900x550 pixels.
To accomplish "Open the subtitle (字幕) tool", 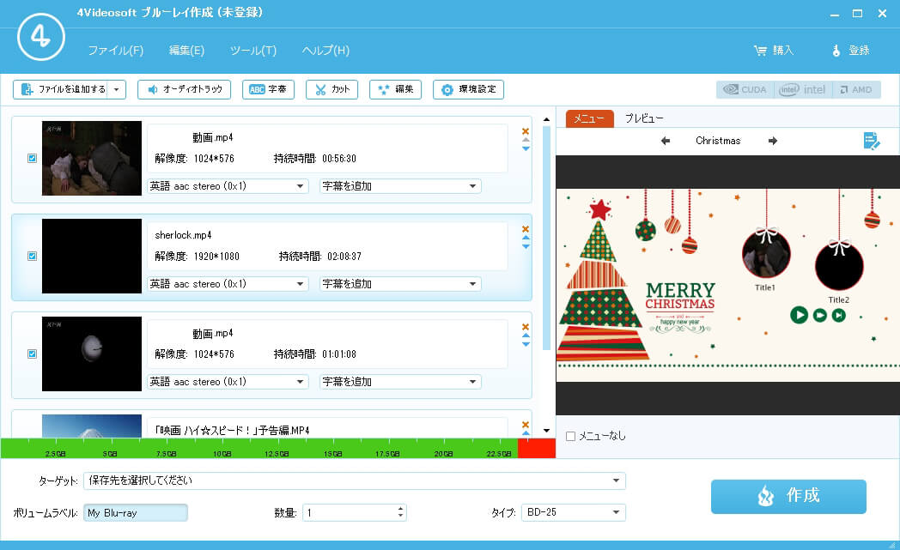I will point(269,89).
